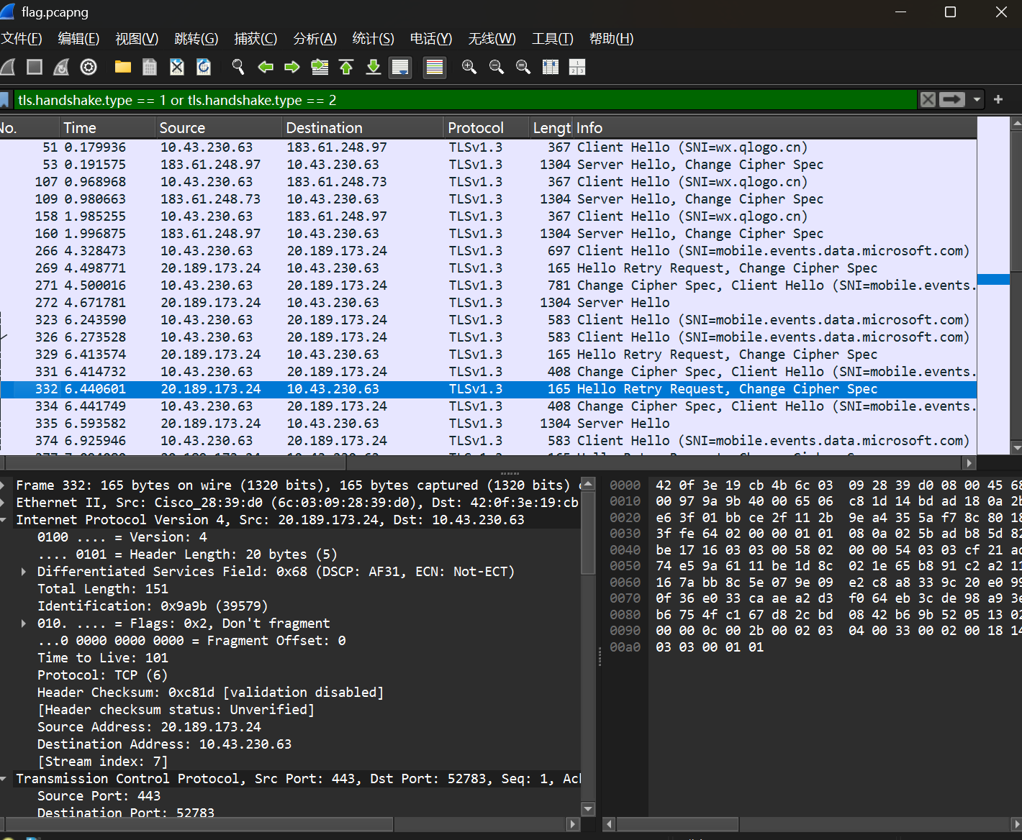Collapse the Internet Protocol Version 4 node
Screen dimensions: 1022x840
pyautogui.click(x=4, y=520)
